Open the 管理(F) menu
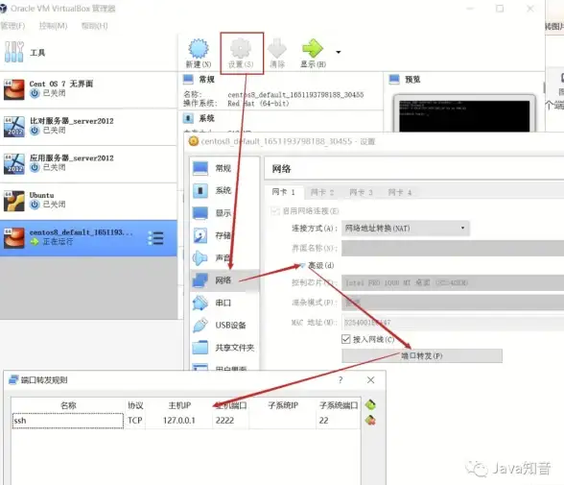This screenshot has width=564, height=485. (x=13, y=26)
